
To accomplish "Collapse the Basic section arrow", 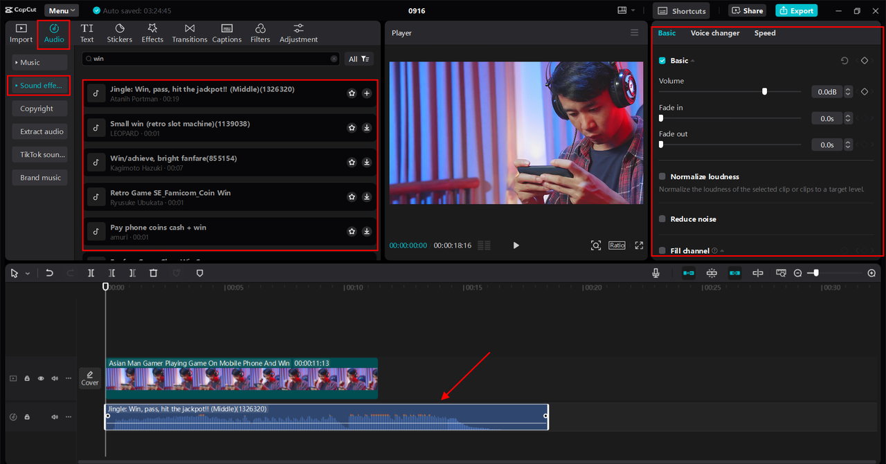I will (693, 61).
